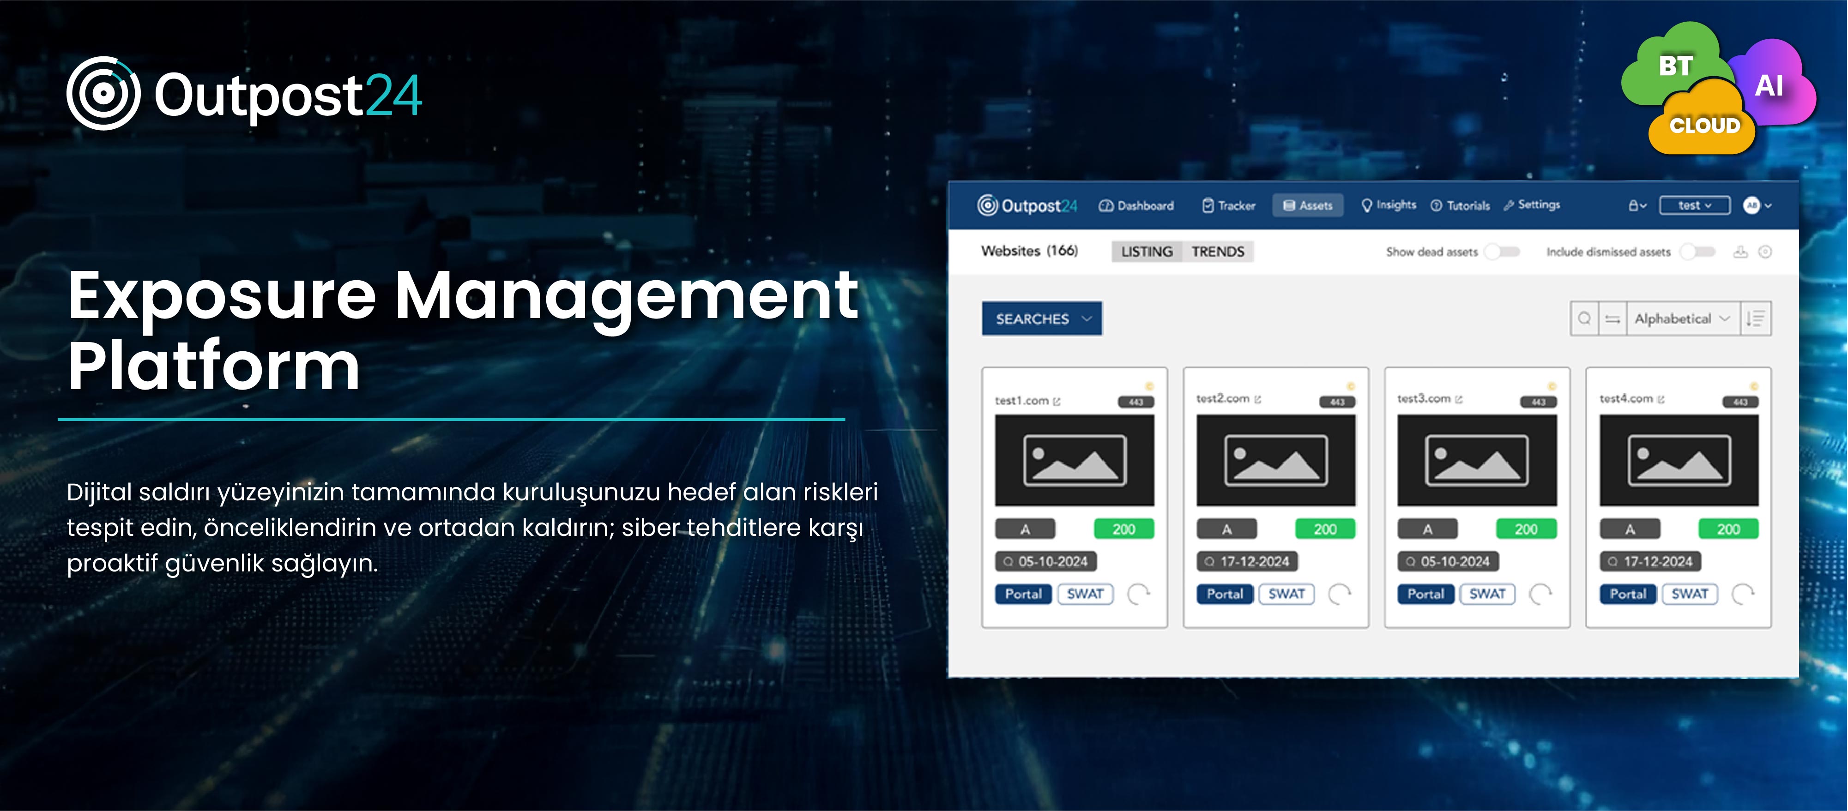The image size is (1848, 811).
Task: Click the Outpost24 logo in the app header
Action: coord(1027,206)
